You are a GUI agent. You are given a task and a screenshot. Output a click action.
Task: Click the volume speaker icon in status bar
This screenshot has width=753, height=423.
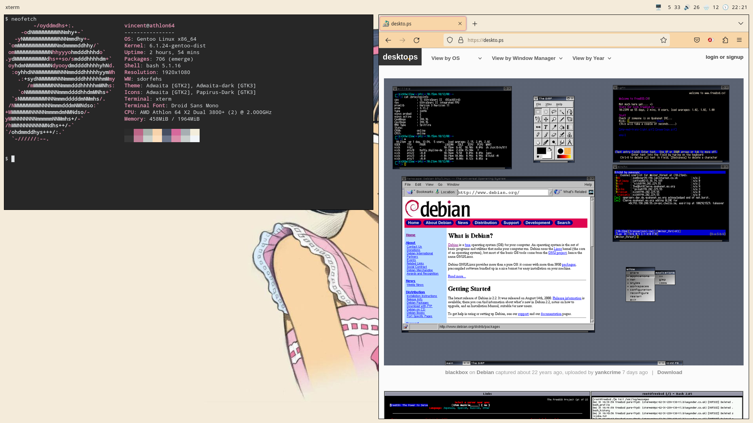coord(687,7)
